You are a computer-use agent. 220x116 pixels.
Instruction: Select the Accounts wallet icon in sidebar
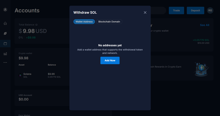pyautogui.click(x=5, y=44)
